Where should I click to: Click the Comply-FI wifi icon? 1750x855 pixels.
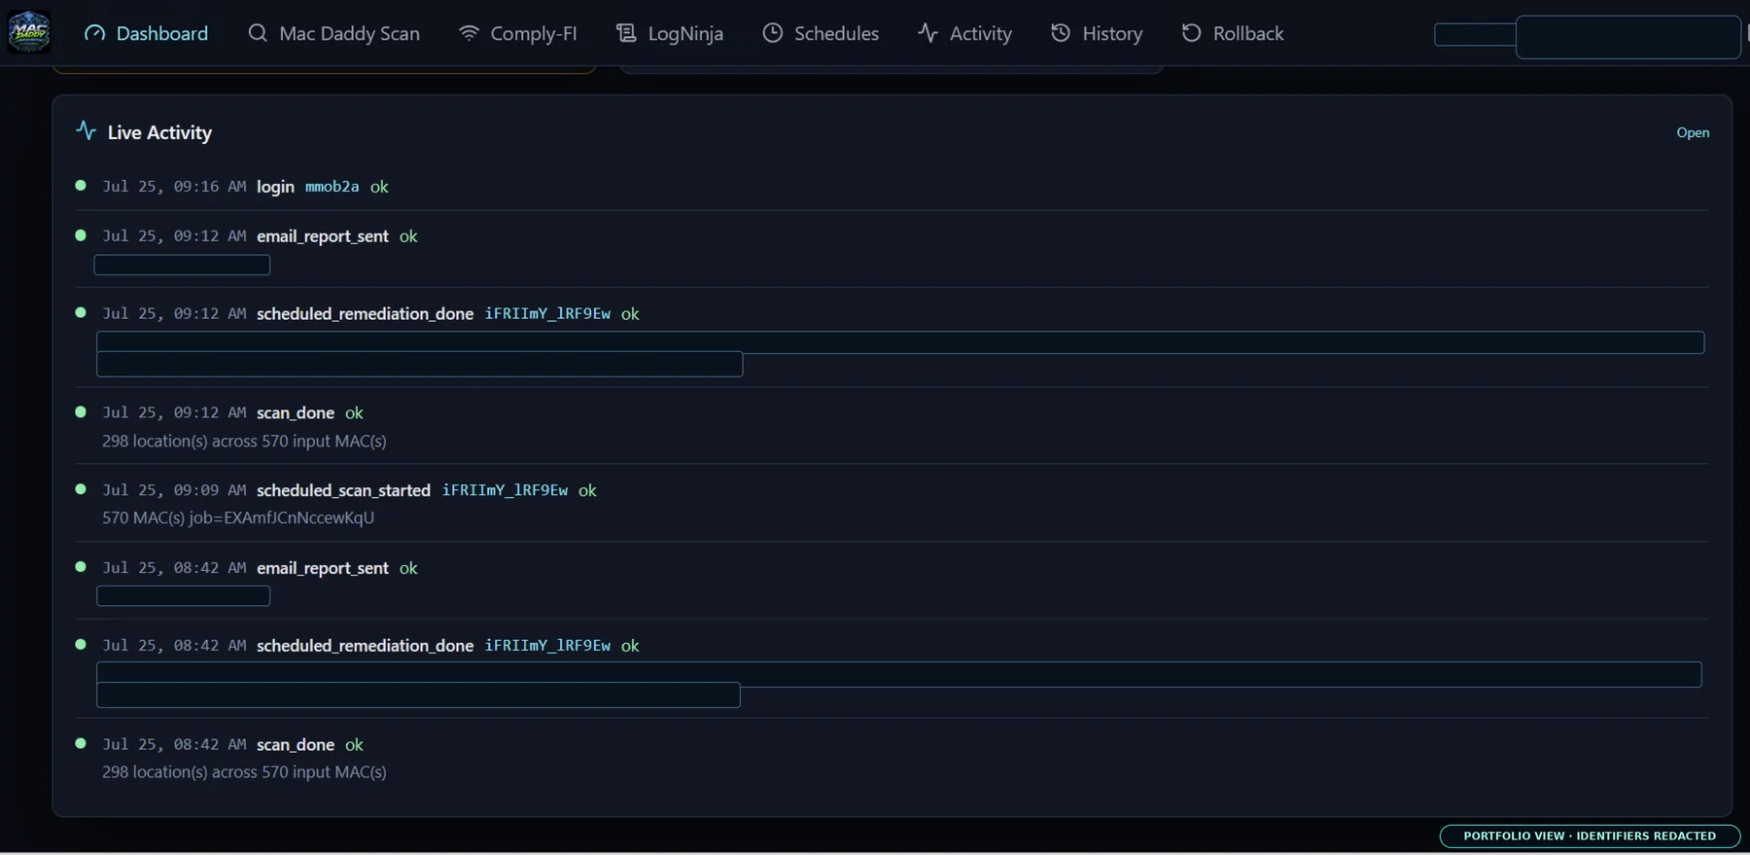pos(469,33)
